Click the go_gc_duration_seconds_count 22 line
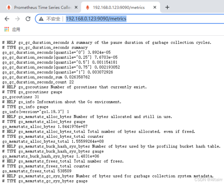This screenshot has height=184, width=224. (x=38, y=82)
